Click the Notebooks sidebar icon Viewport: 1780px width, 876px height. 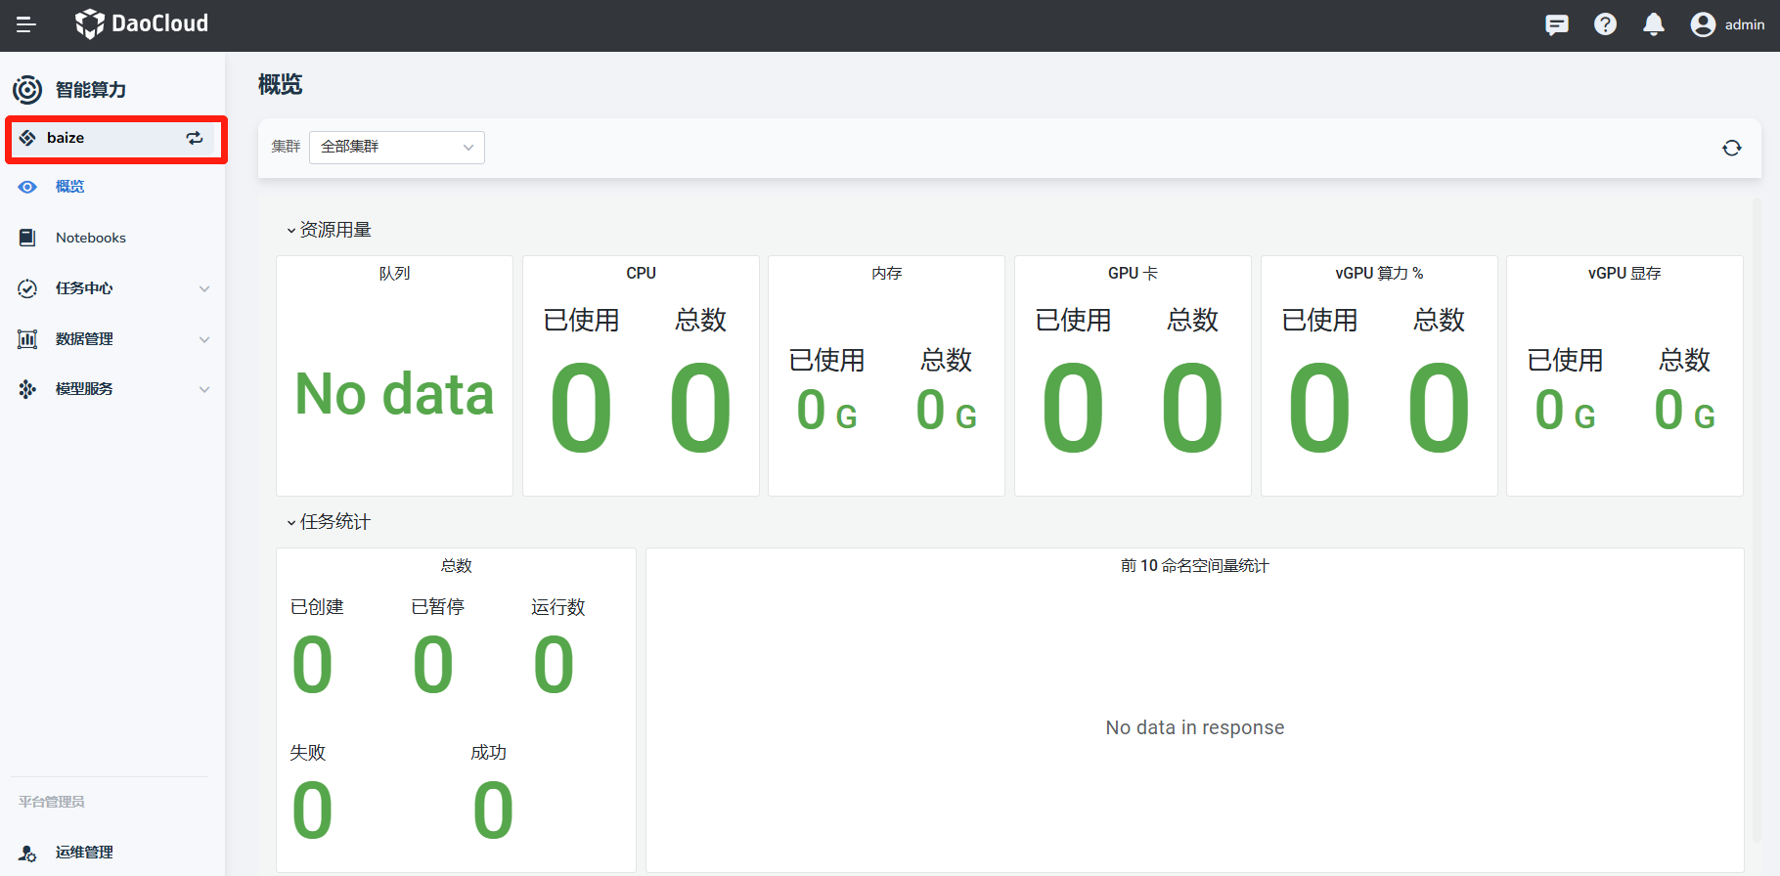pos(27,238)
